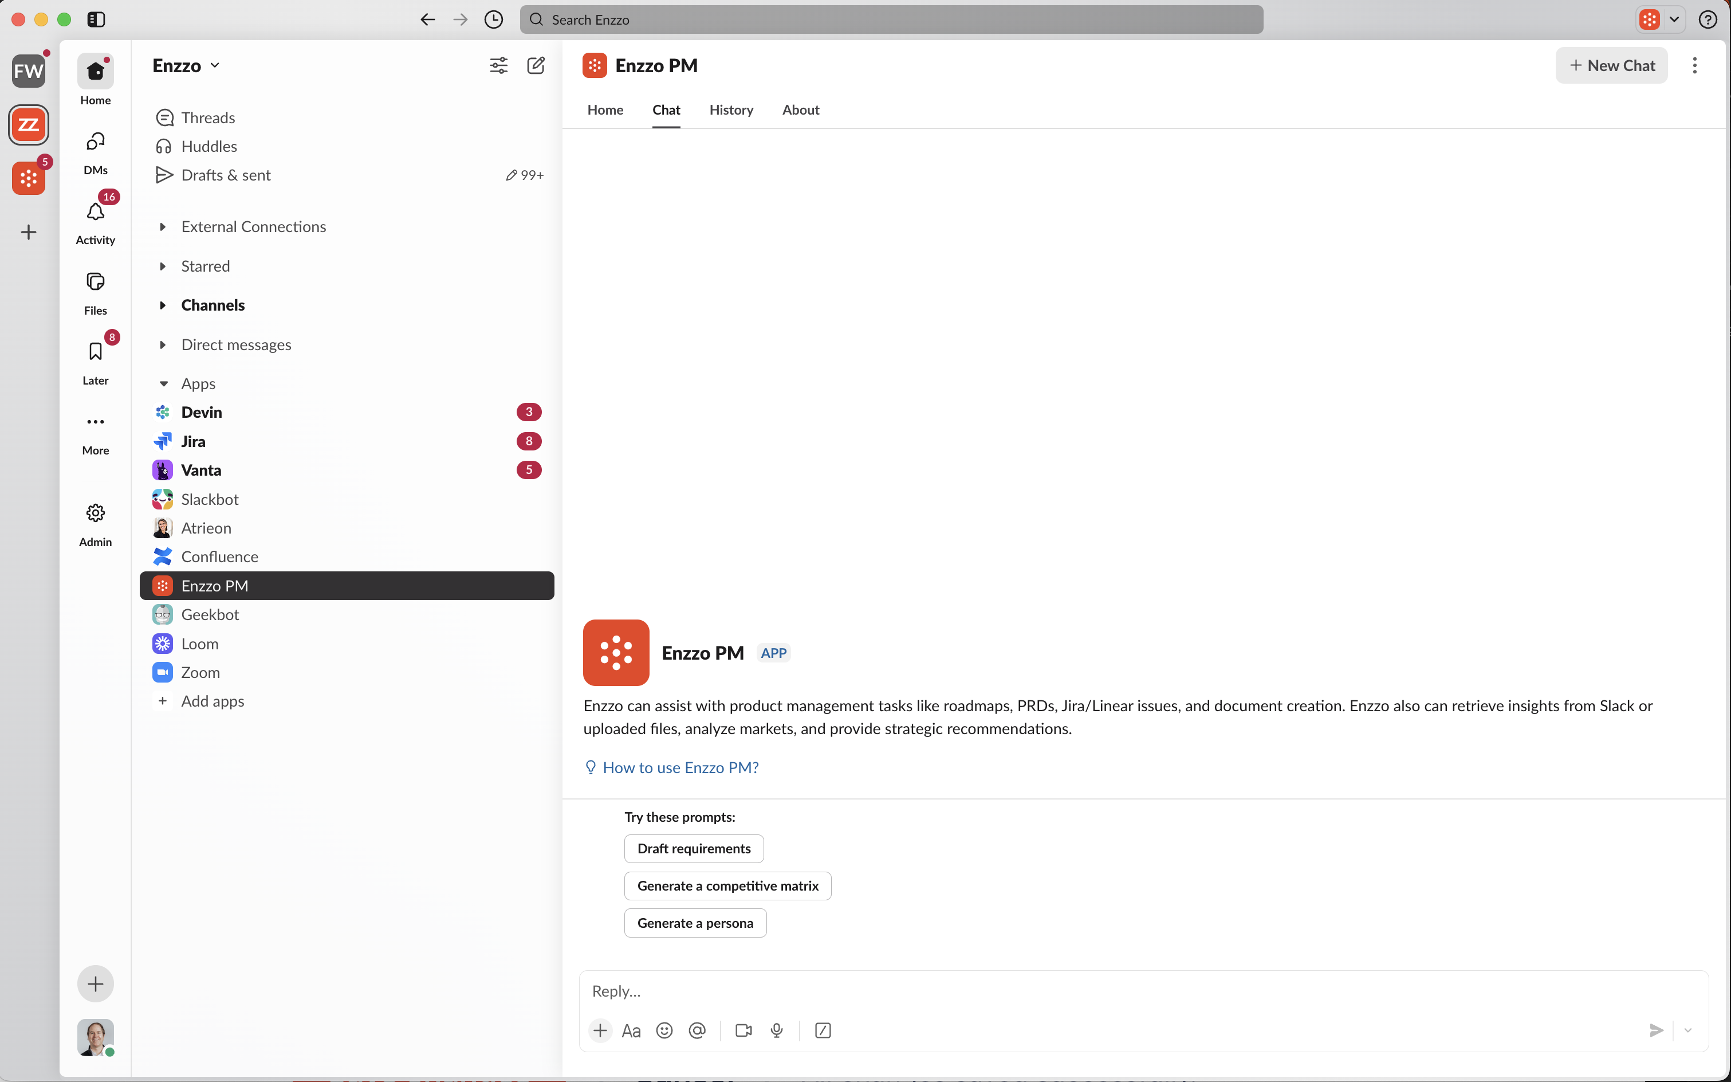1731x1082 pixels.
Task: Expand the Channels section
Action: (163, 305)
